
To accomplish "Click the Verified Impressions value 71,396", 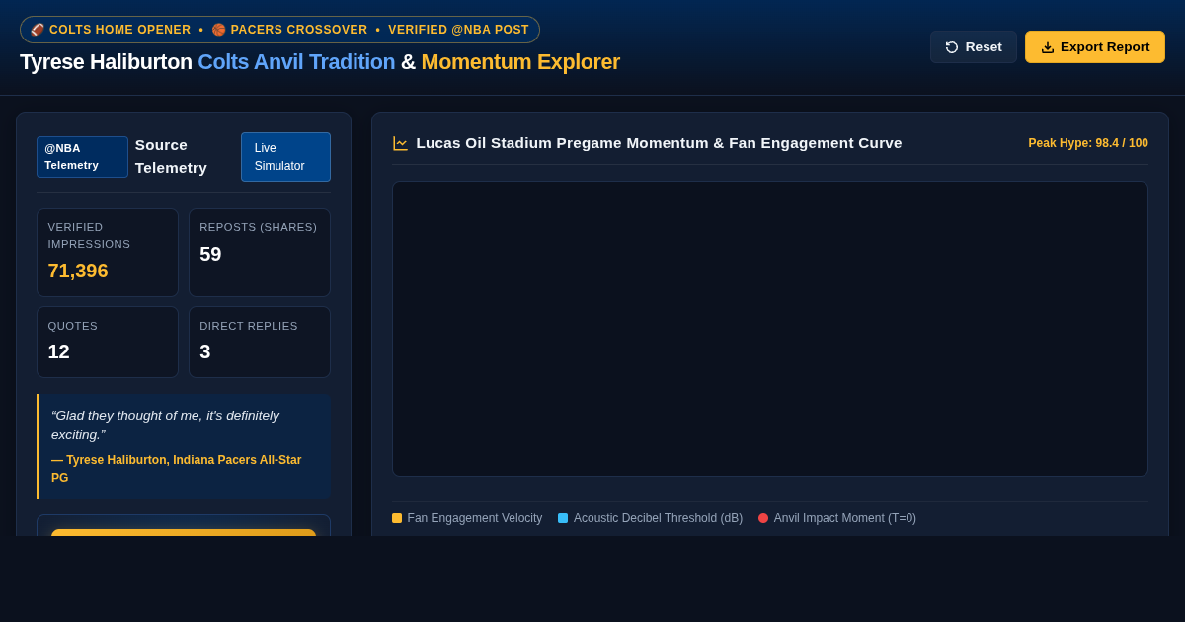I will pos(78,271).
